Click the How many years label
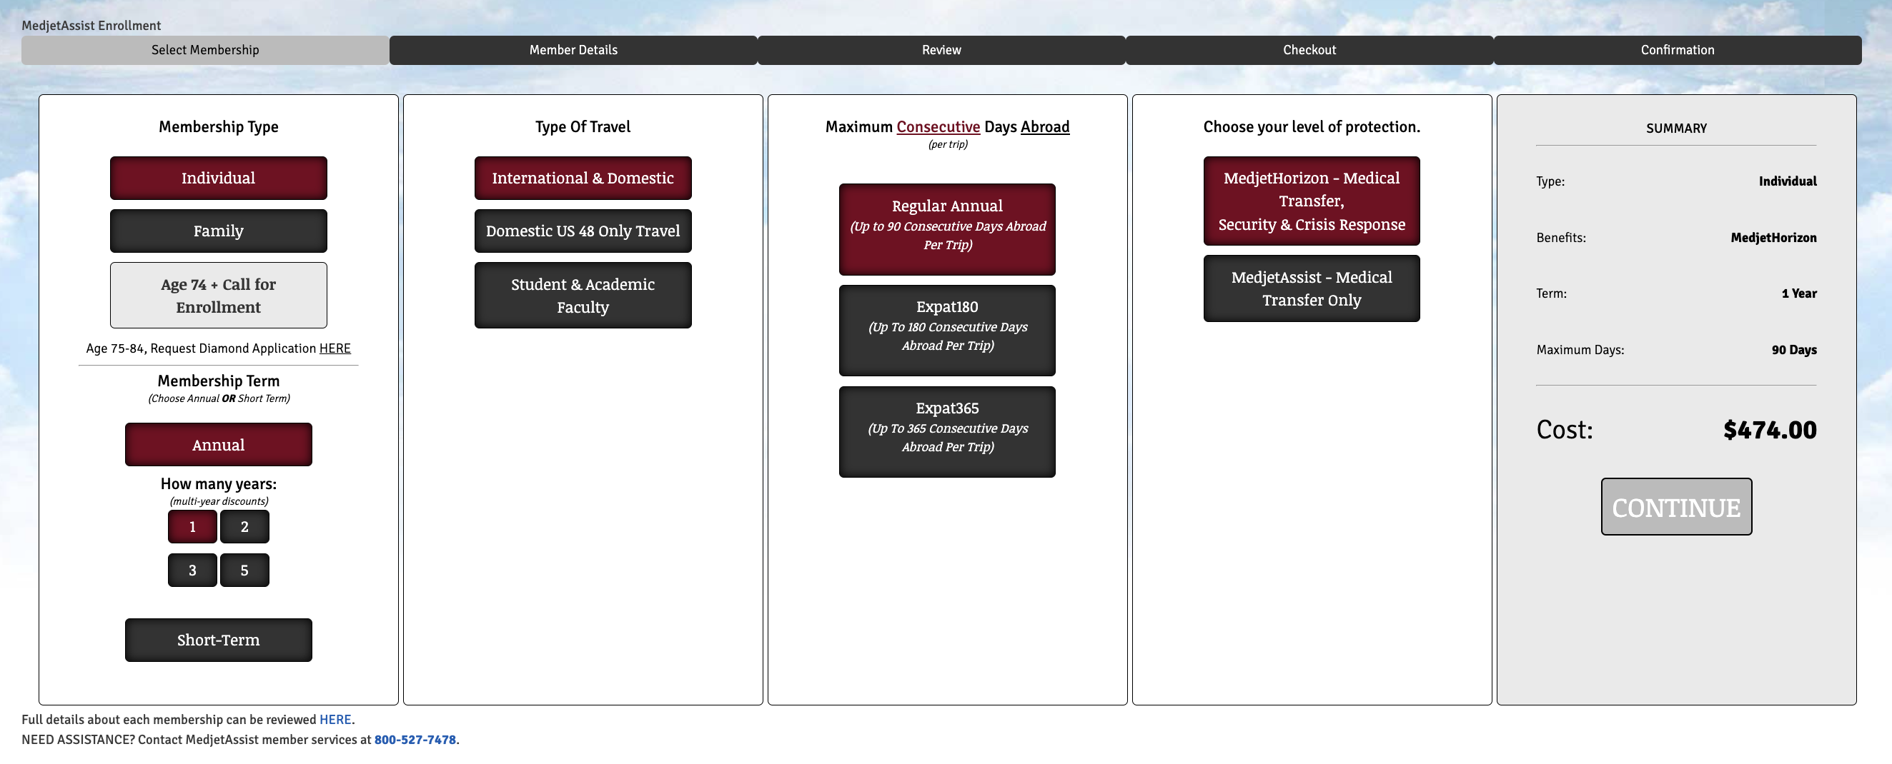The height and width of the screenshot is (764, 1892). (x=218, y=483)
